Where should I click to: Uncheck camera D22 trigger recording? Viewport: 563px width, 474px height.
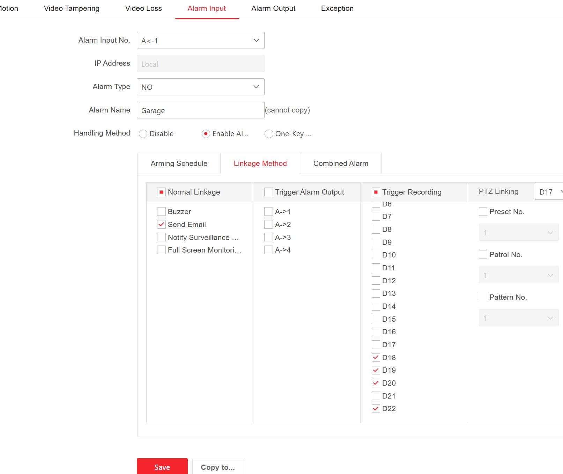click(376, 409)
